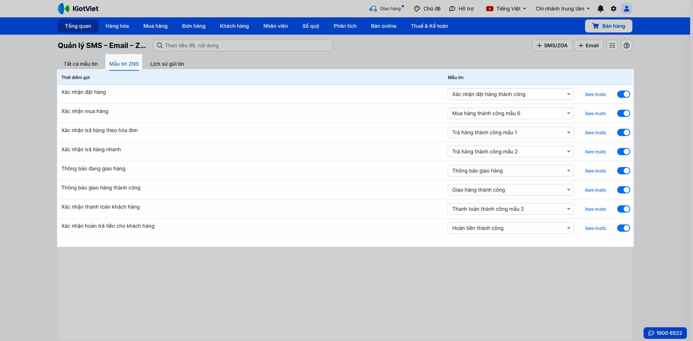693x341 pixels.
Task: Open the Nhân viên menu
Action: pos(276,26)
